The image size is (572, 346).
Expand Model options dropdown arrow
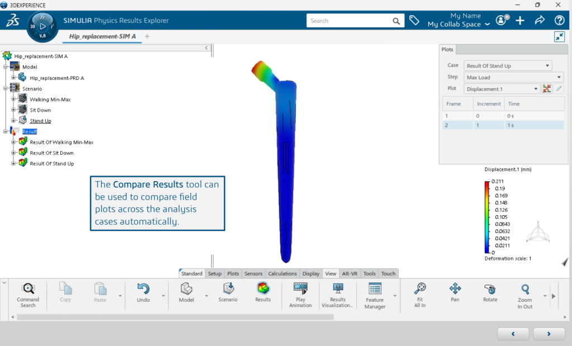coord(206,296)
